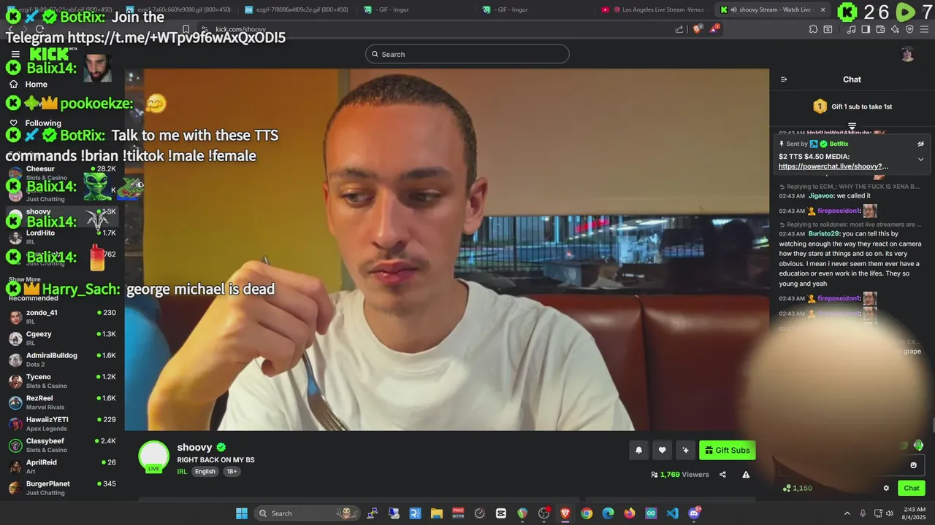Viewport: 935px width, 525px height.
Task: Open Leo AI sparkle icon in toolbar
Action: coord(895,29)
